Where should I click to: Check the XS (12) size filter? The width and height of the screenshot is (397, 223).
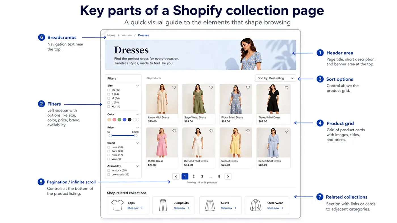[109, 90]
